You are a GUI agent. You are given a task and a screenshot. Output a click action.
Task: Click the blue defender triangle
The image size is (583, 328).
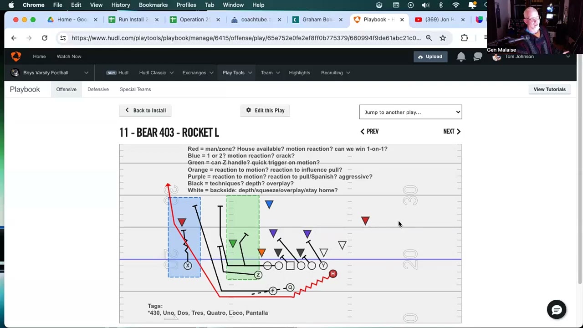coord(269,205)
